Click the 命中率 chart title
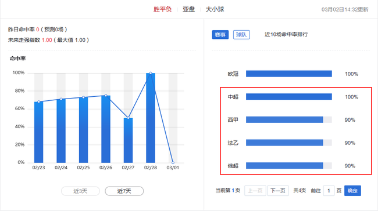378x211 pixels. pos(17,59)
